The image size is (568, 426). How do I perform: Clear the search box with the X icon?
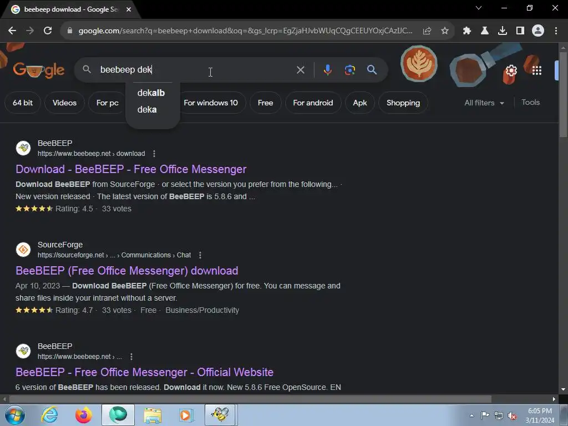coord(300,70)
